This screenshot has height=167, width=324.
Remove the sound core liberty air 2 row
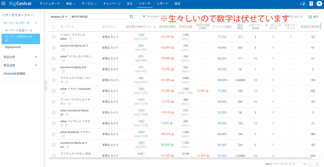pyautogui.click(x=53, y=48)
